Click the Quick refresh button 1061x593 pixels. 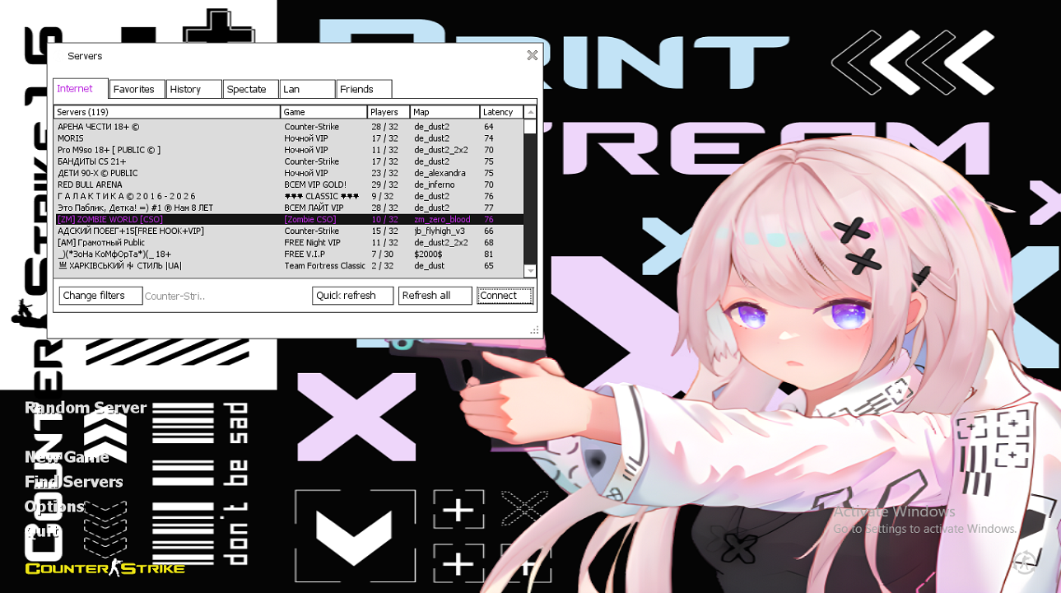click(x=352, y=296)
